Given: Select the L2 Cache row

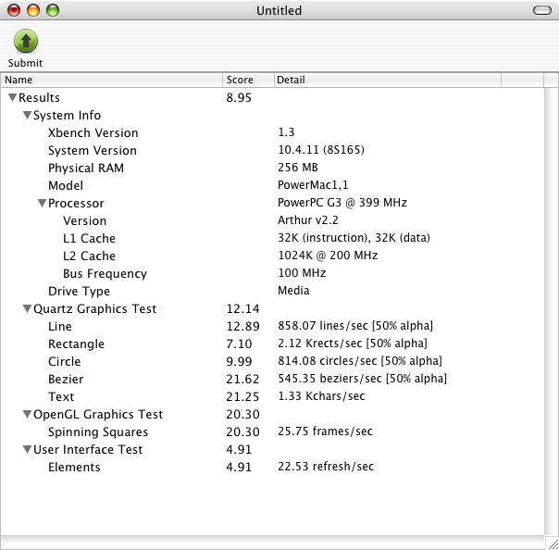Looking at the screenshot, I should click(89, 256).
